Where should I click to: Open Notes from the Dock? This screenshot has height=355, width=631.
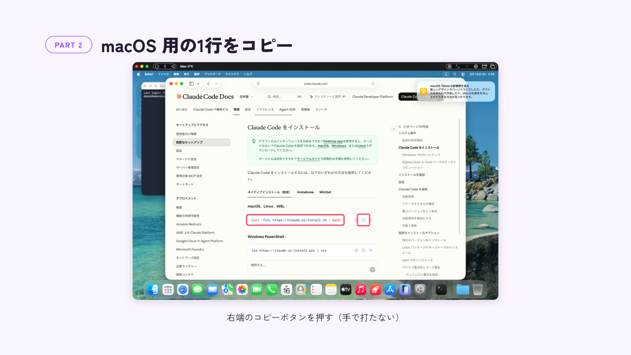point(331,289)
